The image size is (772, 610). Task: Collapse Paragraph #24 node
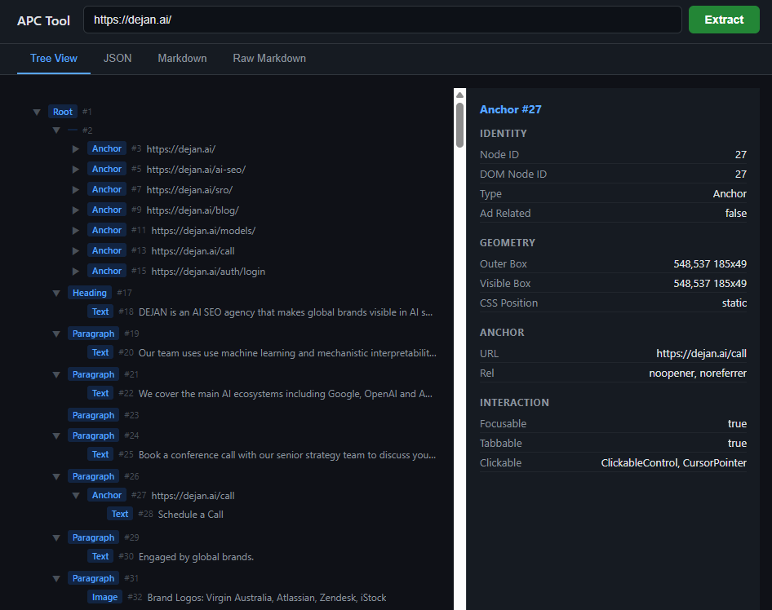pos(56,435)
